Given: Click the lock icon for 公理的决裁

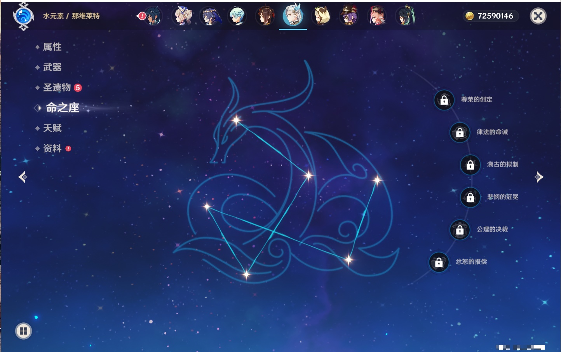Looking at the screenshot, I should 460,229.
